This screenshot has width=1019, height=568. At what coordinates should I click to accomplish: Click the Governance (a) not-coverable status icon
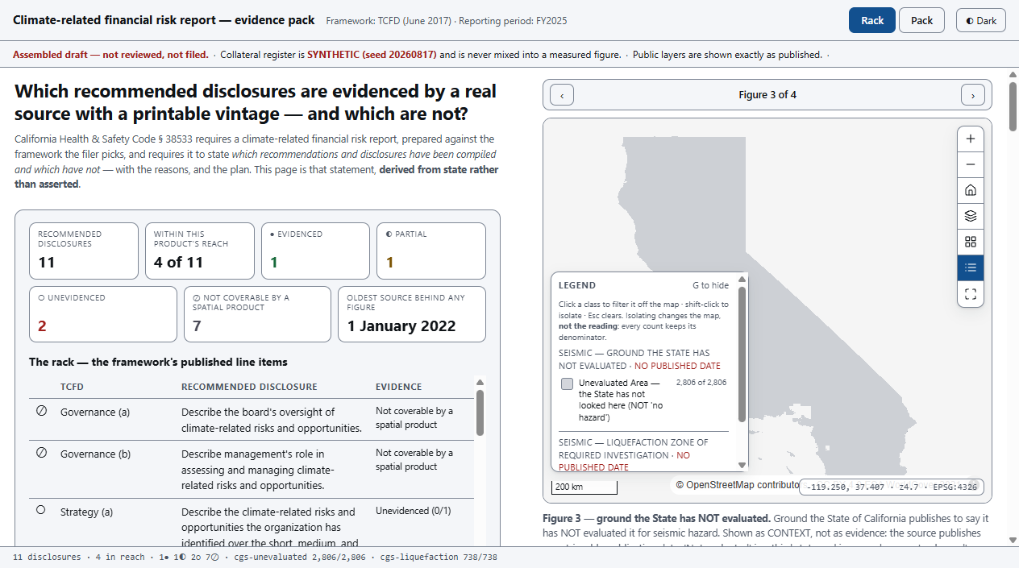(x=41, y=411)
